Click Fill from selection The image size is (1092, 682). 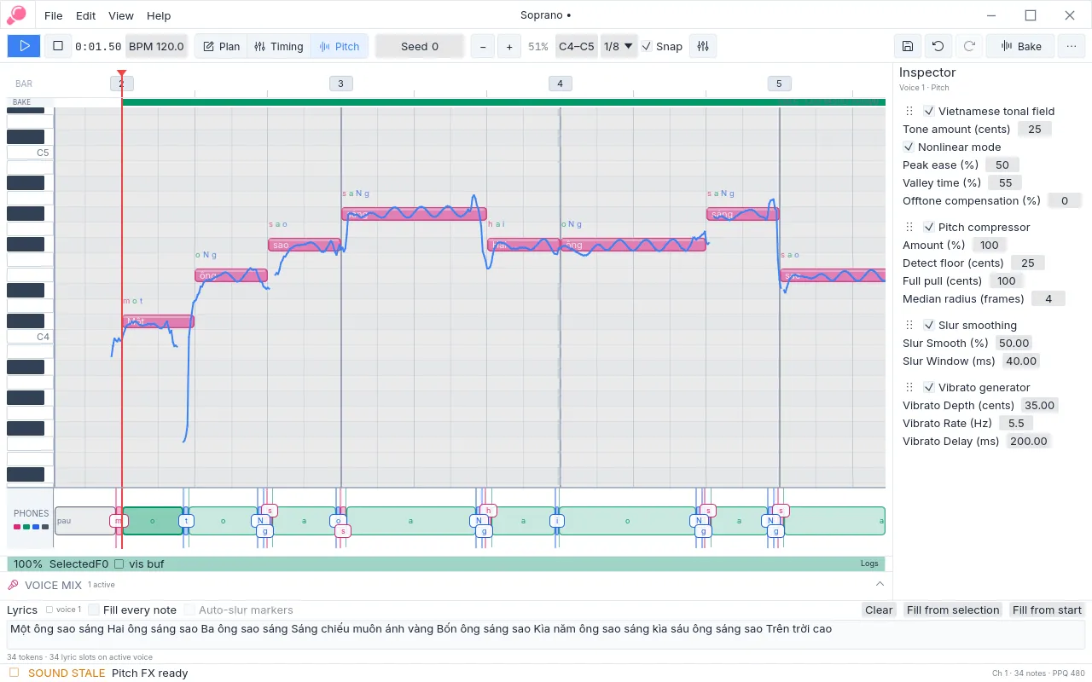coord(953,610)
